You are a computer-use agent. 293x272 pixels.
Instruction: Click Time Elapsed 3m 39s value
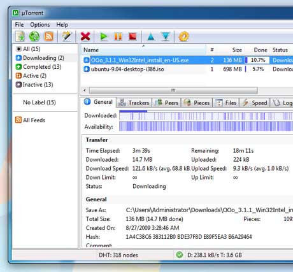click(x=141, y=151)
